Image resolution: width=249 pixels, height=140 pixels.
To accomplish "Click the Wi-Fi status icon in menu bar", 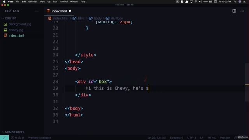I will [196, 2].
